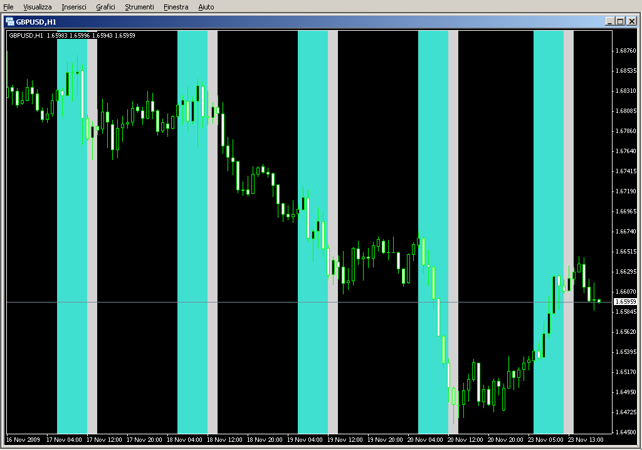Click the 19 Nov 20:00 time label
This screenshot has height=450, width=642.
(385, 440)
